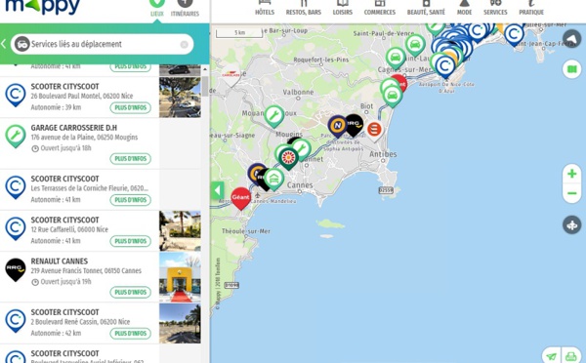Click the green wrench marker near Le Cannet
This screenshot has height=363, width=586.
coord(301,148)
